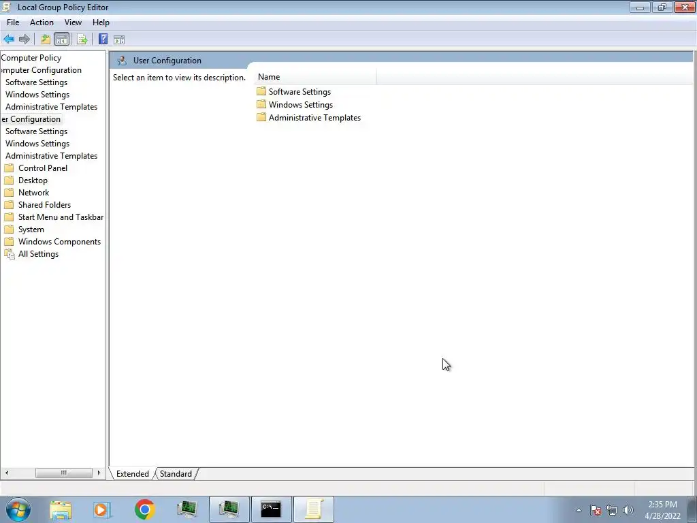
Task: Open Shared Folders node in tree
Action: pos(44,204)
